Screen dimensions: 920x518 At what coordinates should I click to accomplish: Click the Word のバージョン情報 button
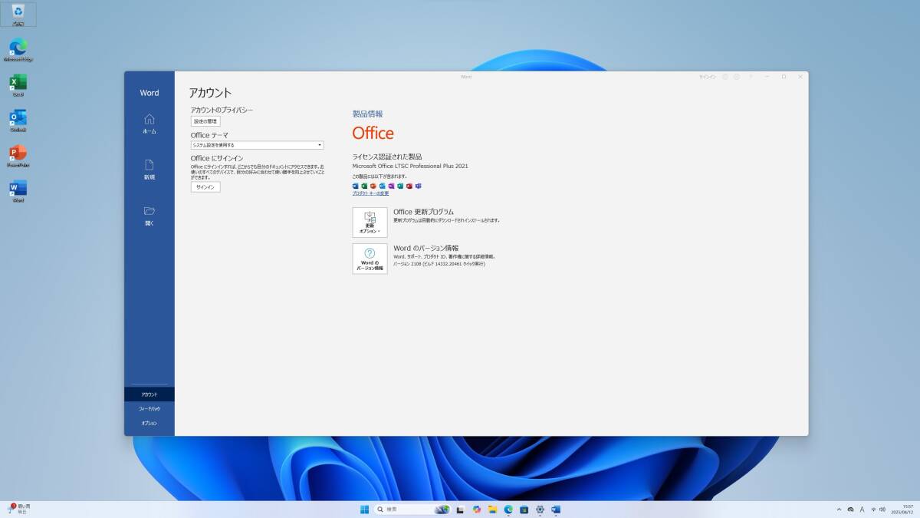click(370, 259)
